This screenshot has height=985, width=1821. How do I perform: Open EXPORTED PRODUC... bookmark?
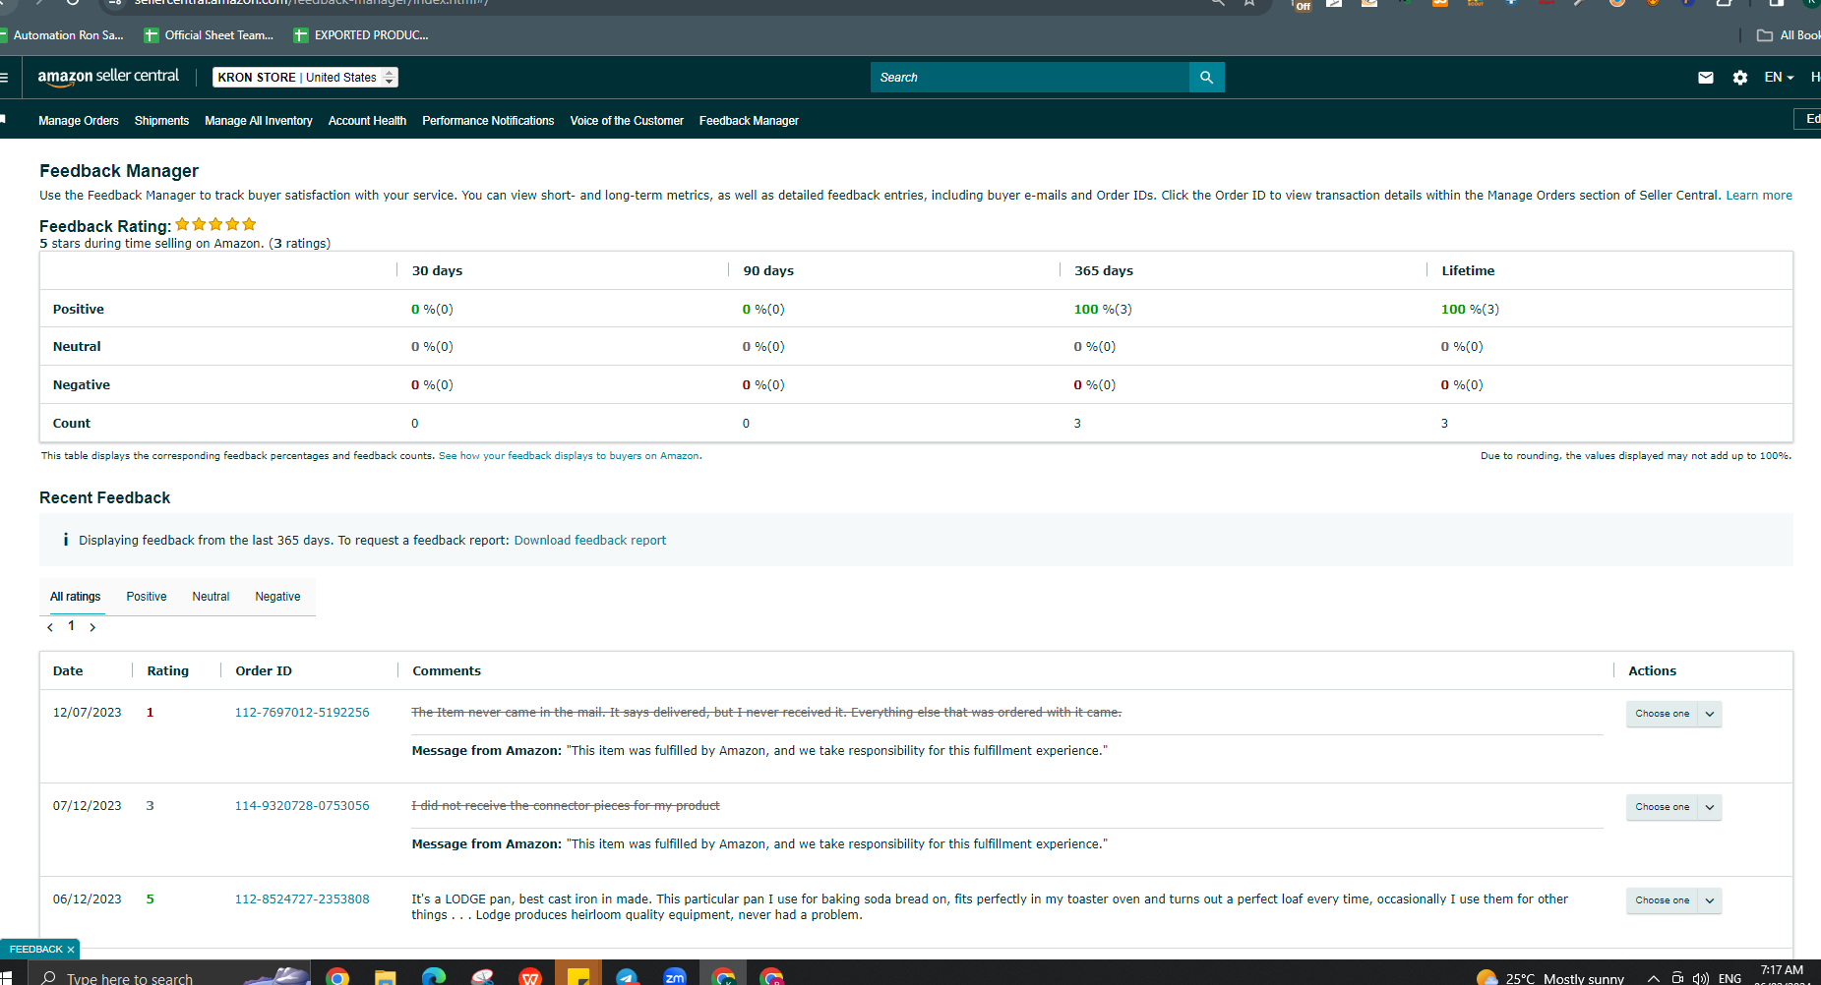point(361,35)
